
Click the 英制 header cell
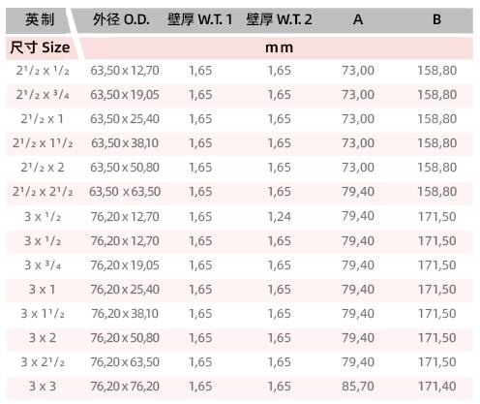pyautogui.click(x=40, y=19)
